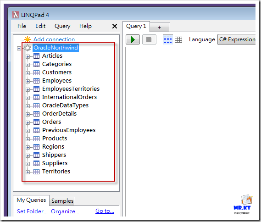Select the OrderDetails table name
This screenshot has width=261, height=222.
coord(59,113)
